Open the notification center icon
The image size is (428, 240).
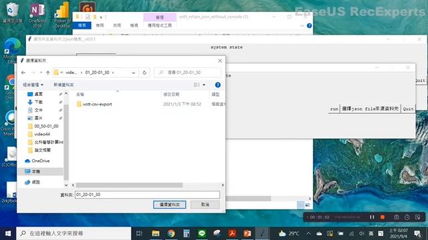coord(417,233)
